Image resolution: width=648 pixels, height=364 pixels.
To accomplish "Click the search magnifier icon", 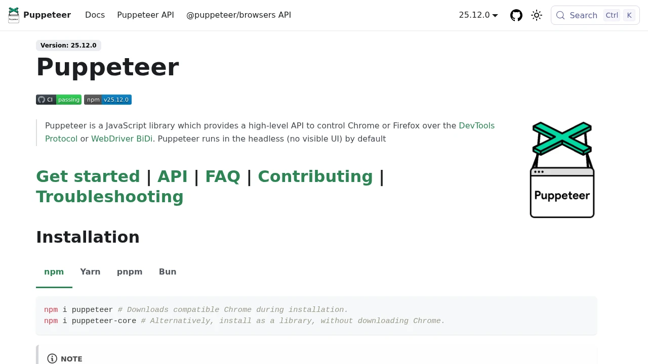I will (560, 15).
